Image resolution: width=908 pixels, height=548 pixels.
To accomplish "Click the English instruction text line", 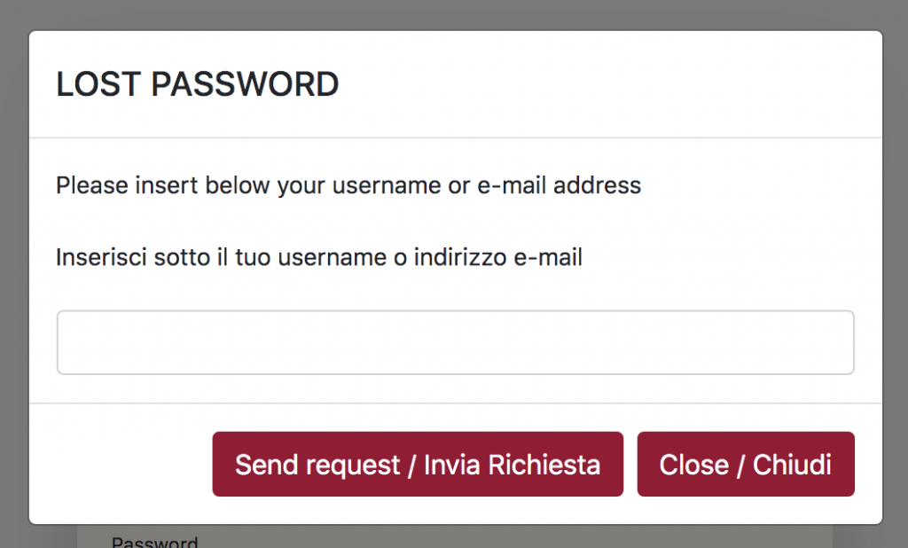I will 348,186.
